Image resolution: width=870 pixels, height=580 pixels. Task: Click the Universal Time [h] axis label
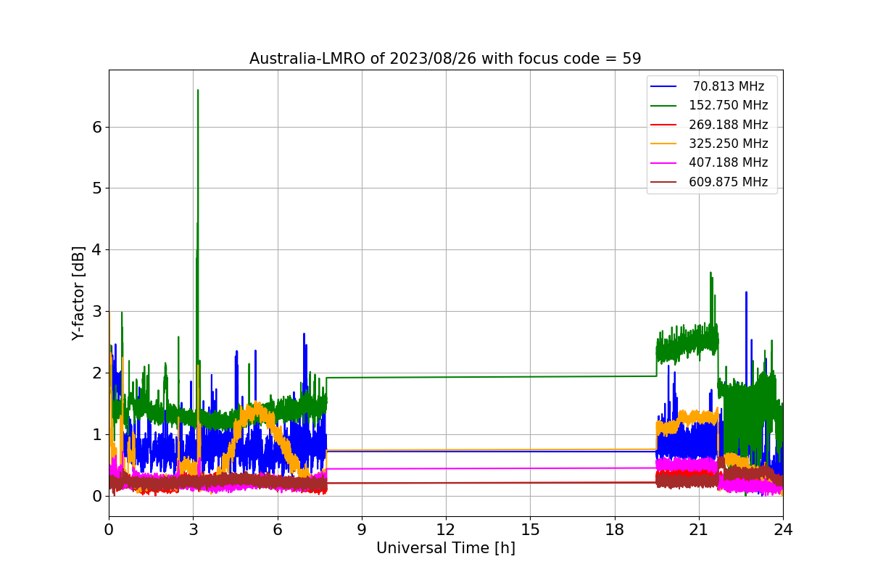pyautogui.click(x=445, y=548)
